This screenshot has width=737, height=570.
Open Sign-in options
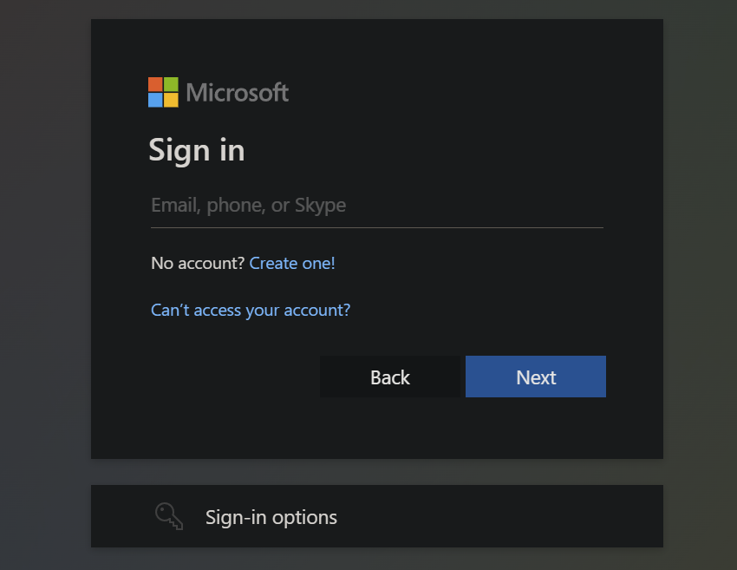point(271,516)
